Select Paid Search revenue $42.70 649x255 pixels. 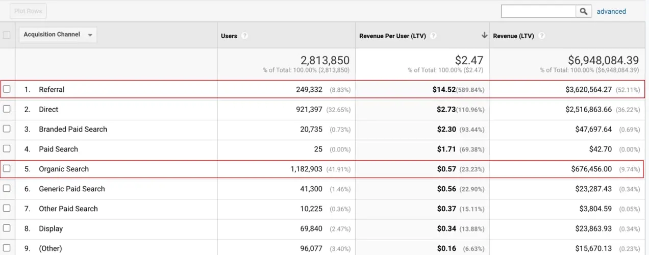pos(601,149)
